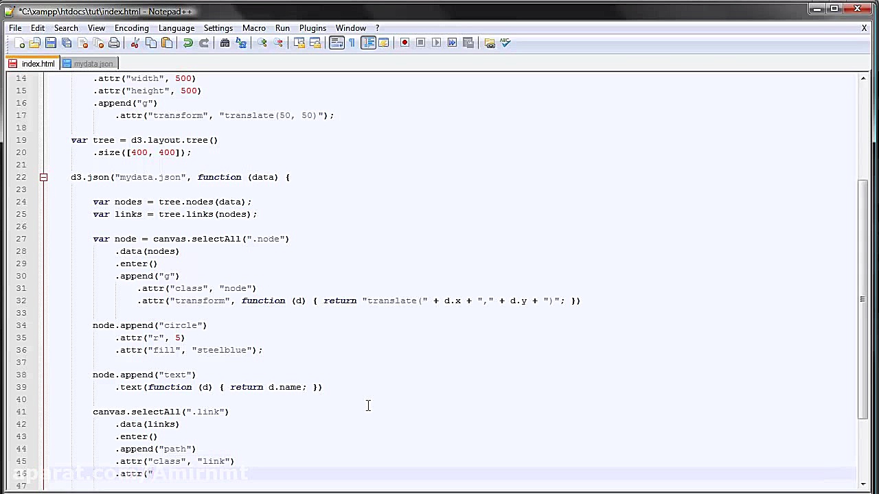Start recording a macro
879x494 pixels.
(404, 43)
